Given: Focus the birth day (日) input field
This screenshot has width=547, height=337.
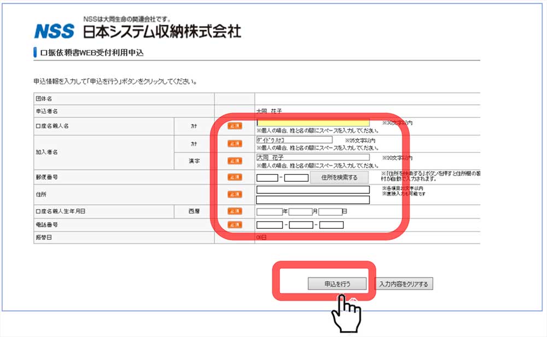Looking at the screenshot, I should point(330,211).
